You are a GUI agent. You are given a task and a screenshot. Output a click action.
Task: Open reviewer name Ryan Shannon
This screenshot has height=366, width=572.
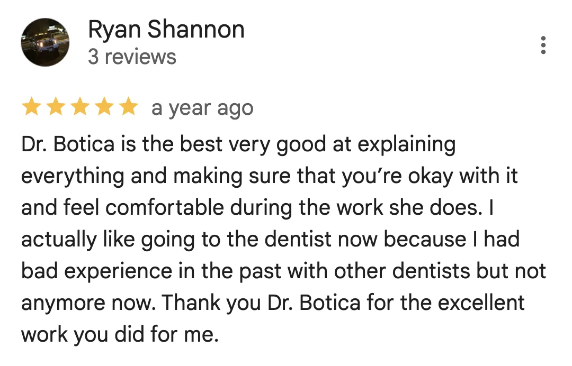(x=166, y=29)
